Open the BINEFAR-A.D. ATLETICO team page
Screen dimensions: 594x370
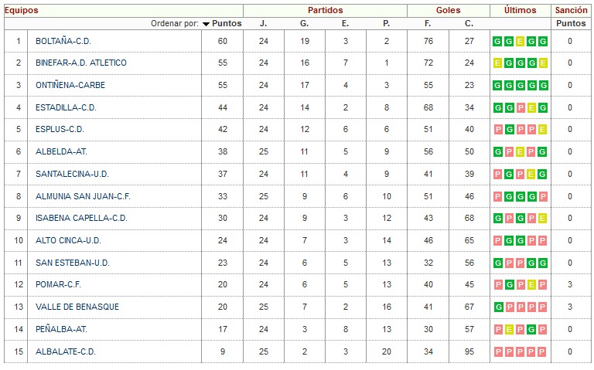tap(81, 63)
